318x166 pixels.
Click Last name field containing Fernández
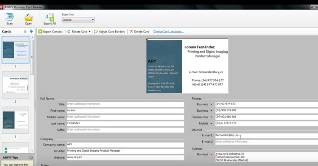tap(125, 124)
